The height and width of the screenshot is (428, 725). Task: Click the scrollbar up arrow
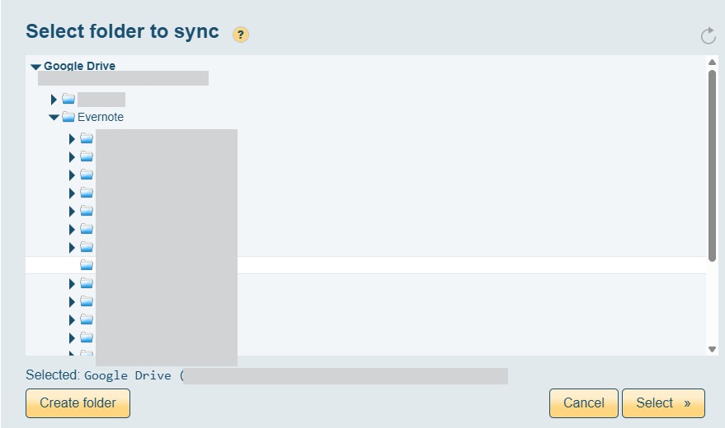click(x=713, y=63)
